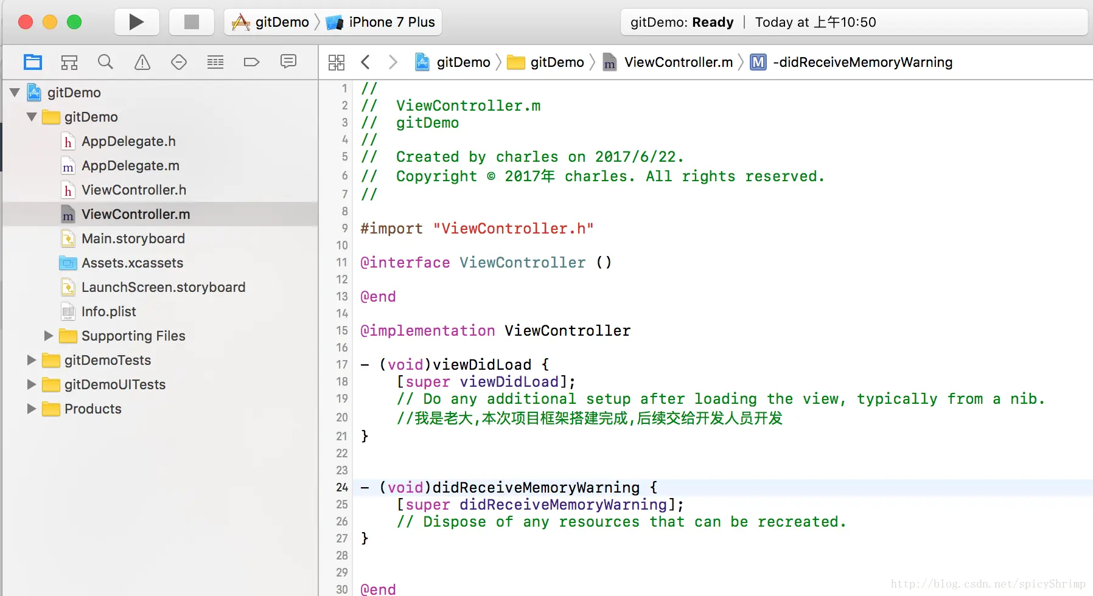Click the gitDemo: Ready activity status
Image resolution: width=1093 pixels, height=596 pixels.
click(682, 23)
